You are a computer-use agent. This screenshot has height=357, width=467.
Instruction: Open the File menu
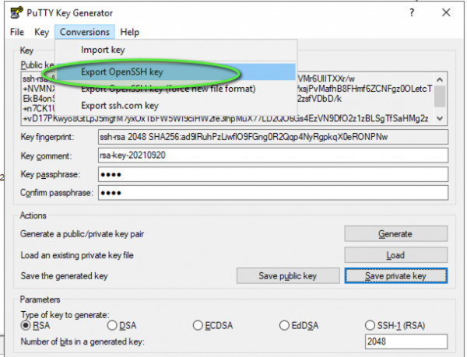click(17, 32)
